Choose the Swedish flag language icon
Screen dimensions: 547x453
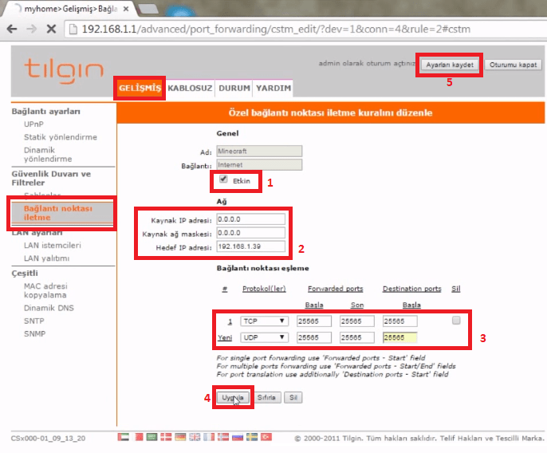[252, 437]
